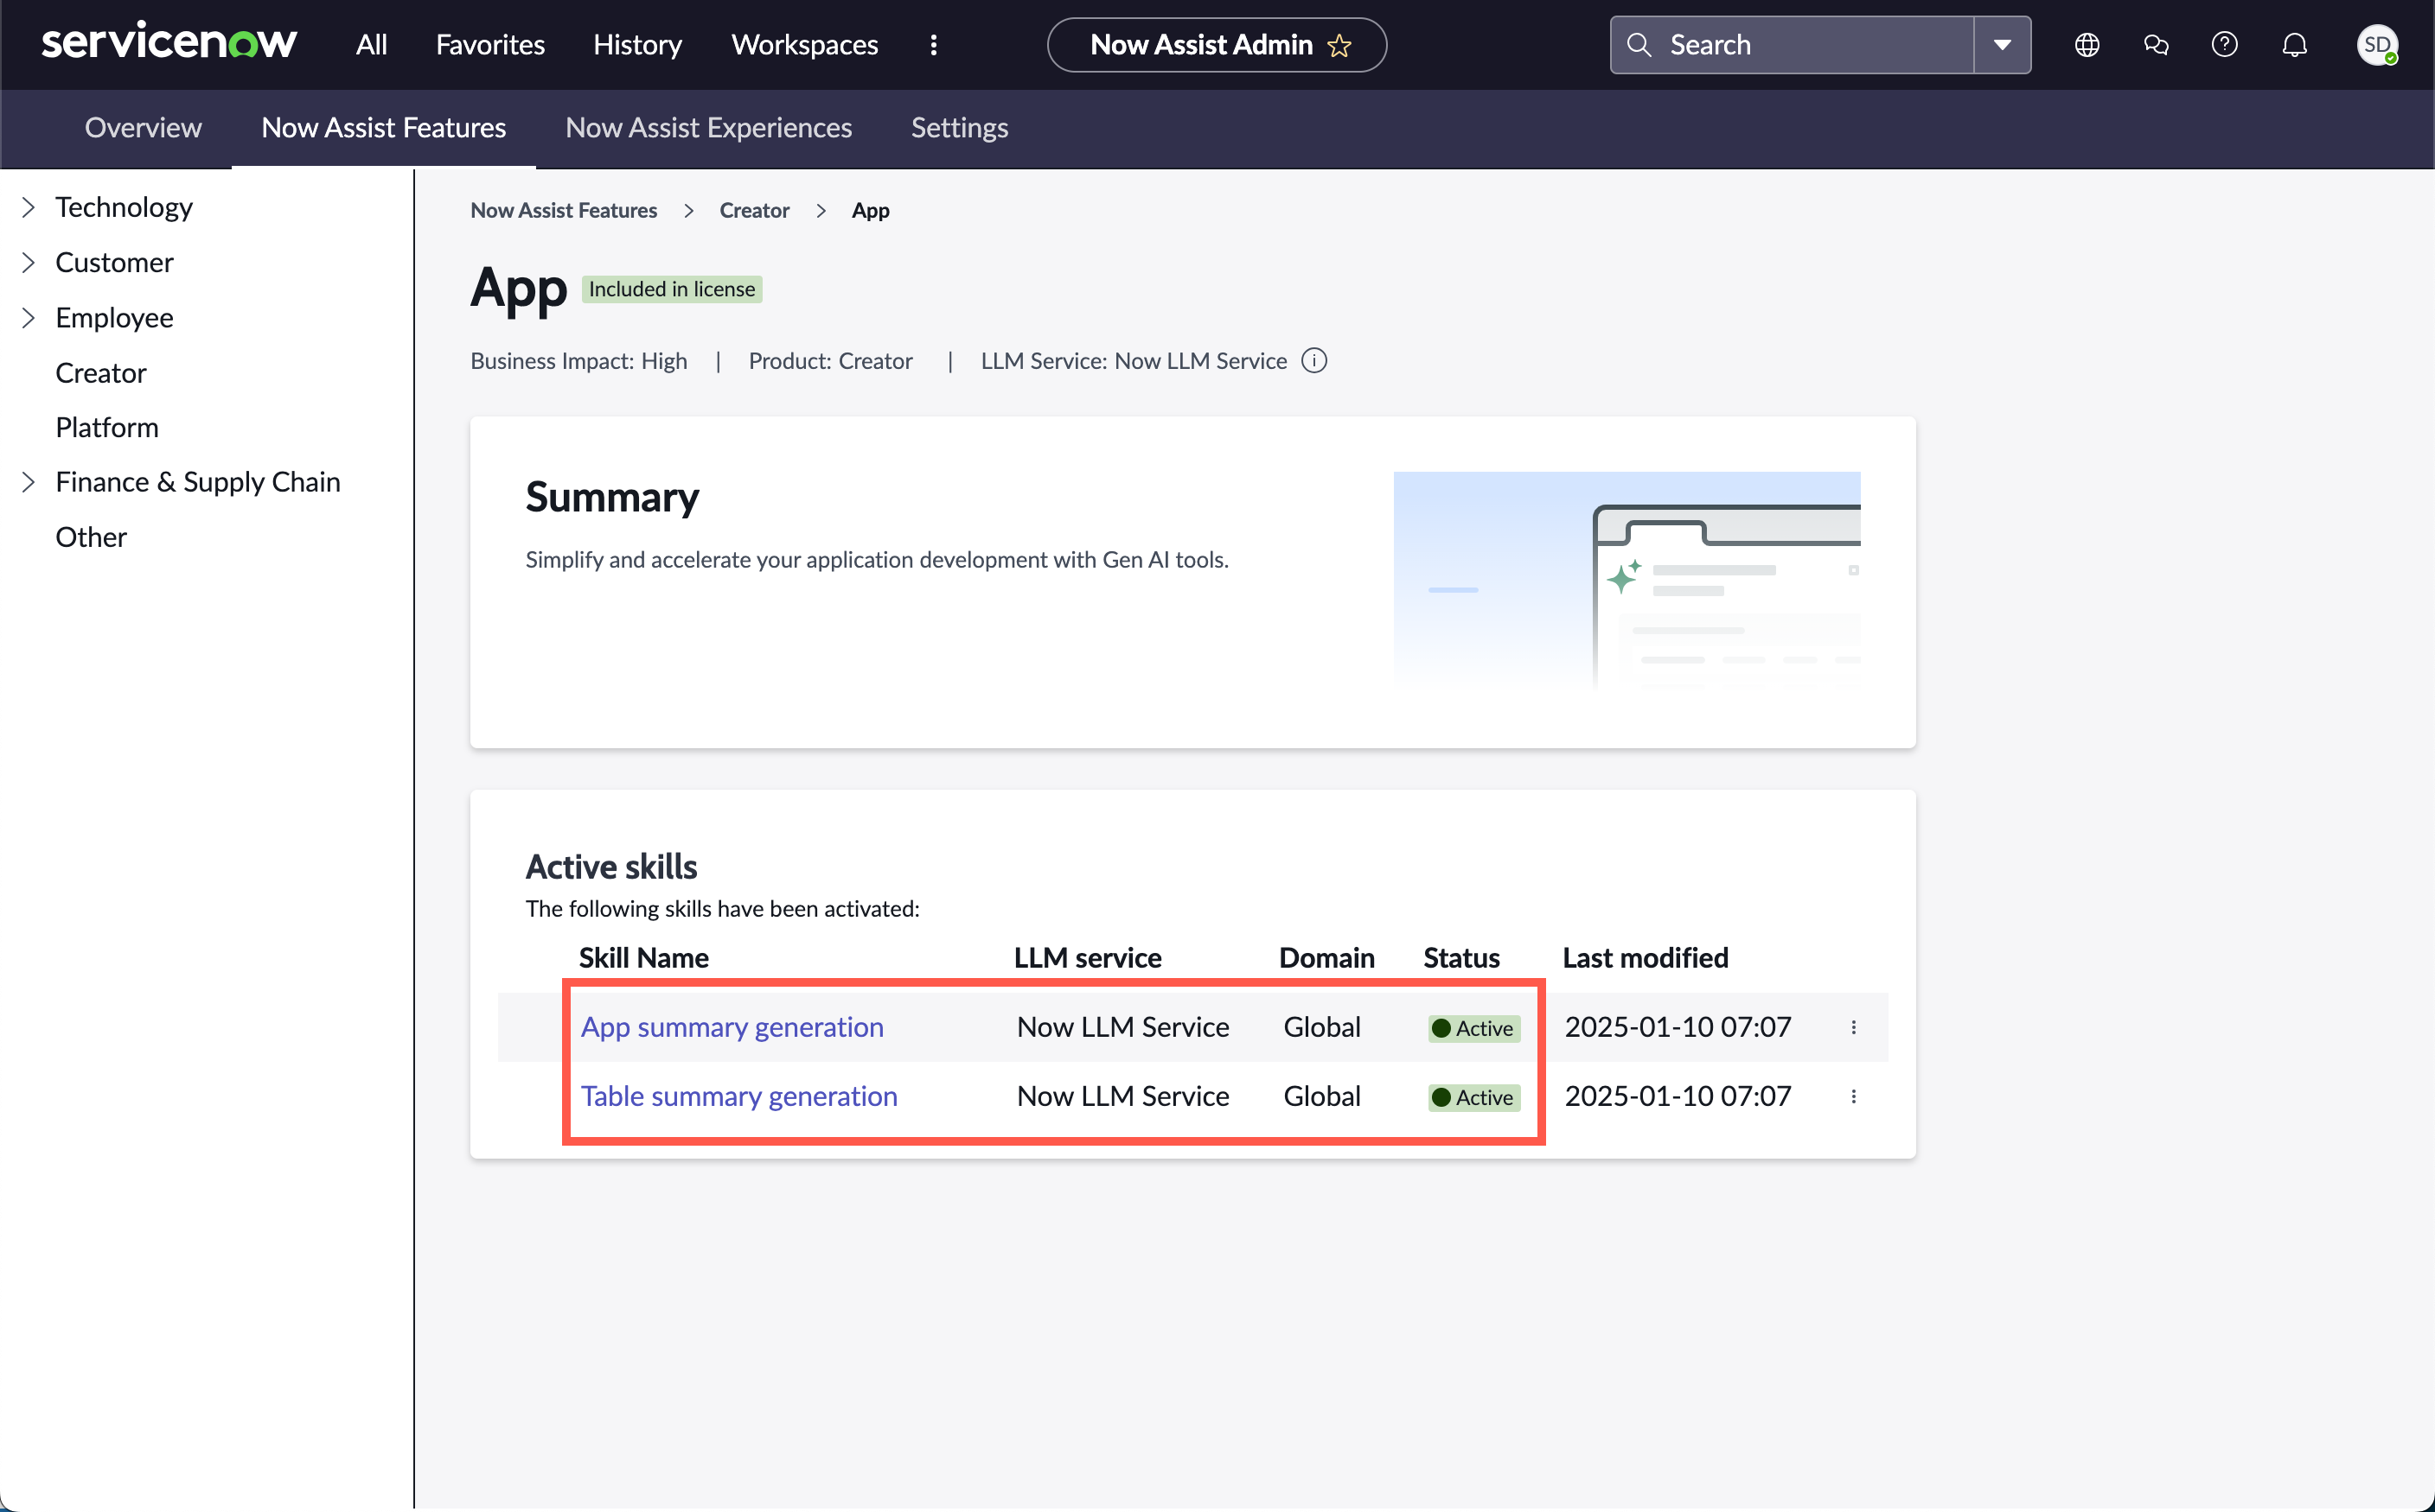The height and width of the screenshot is (1512, 2435).
Task: Select the Now Assist Features tab
Action: point(383,128)
